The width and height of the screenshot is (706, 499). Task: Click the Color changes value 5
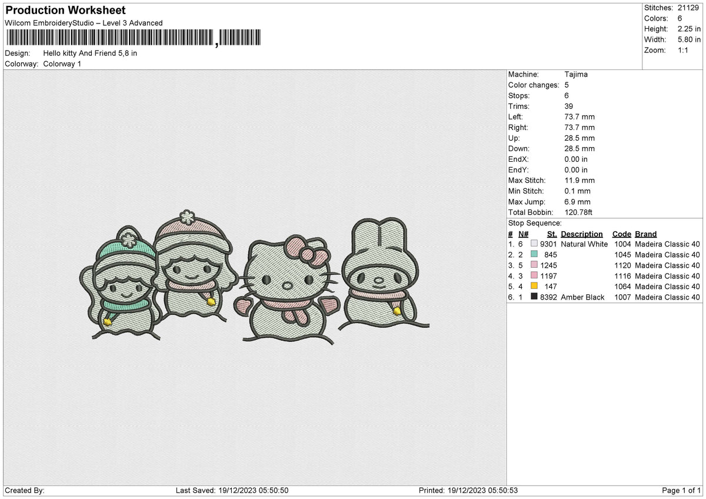click(x=567, y=85)
